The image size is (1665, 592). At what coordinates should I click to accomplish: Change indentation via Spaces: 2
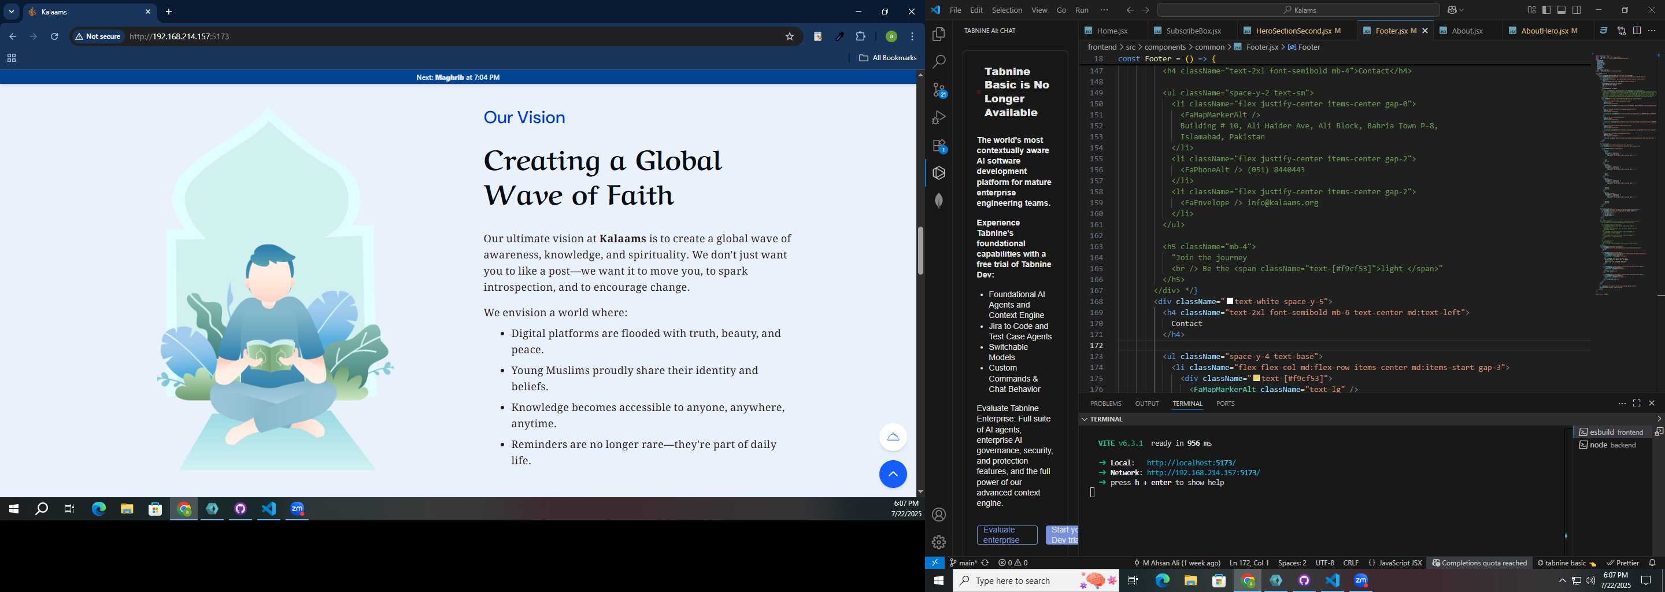pos(1292,563)
